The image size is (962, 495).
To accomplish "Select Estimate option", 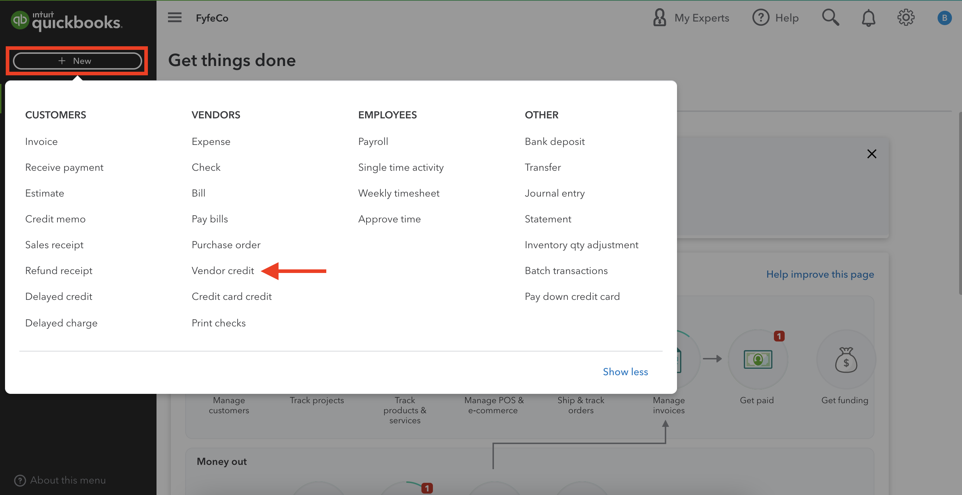I will (45, 193).
